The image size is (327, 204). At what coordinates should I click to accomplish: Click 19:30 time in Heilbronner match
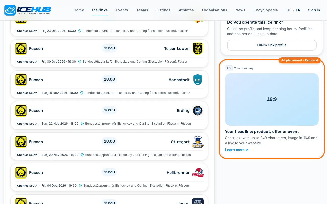[109, 172]
